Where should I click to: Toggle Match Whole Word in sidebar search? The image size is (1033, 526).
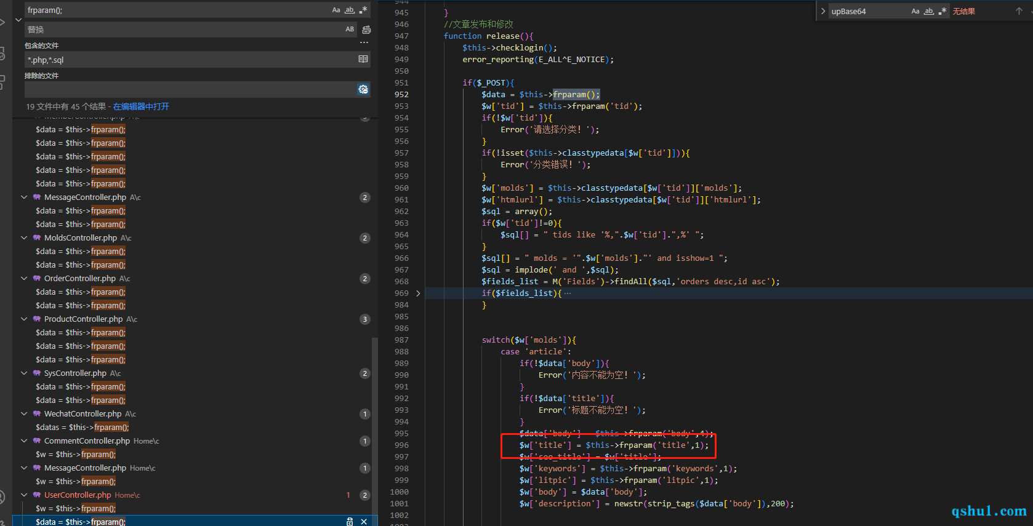tap(350, 10)
